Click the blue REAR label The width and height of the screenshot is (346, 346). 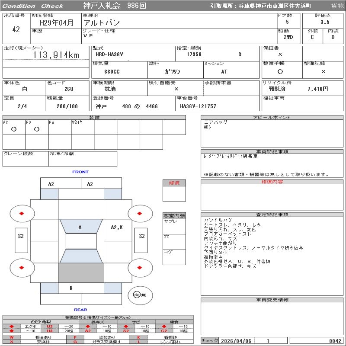point(80,310)
